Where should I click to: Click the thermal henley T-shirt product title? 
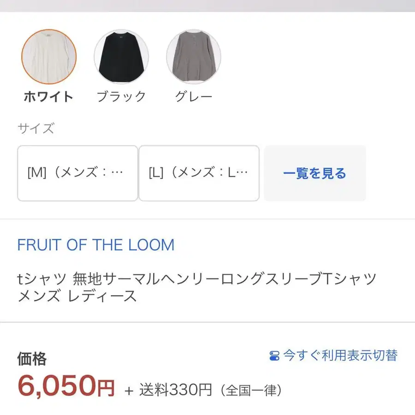[x=197, y=279]
